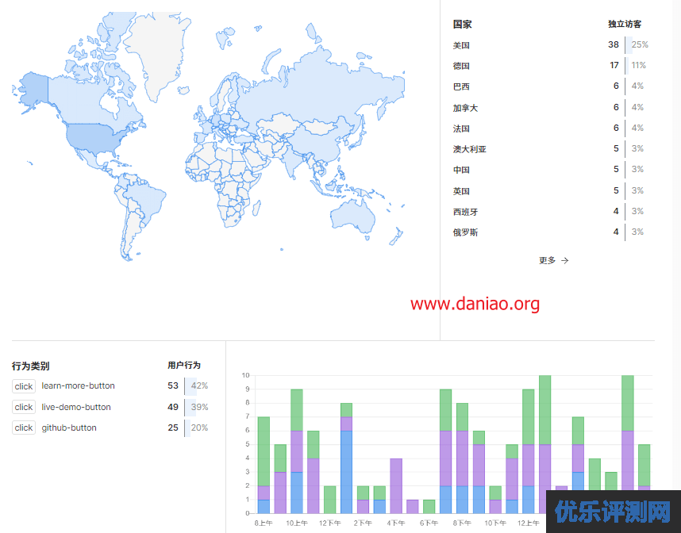The height and width of the screenshot is (533, 681).
Task: Click Alaska on the world map
Action: (35, 90)
